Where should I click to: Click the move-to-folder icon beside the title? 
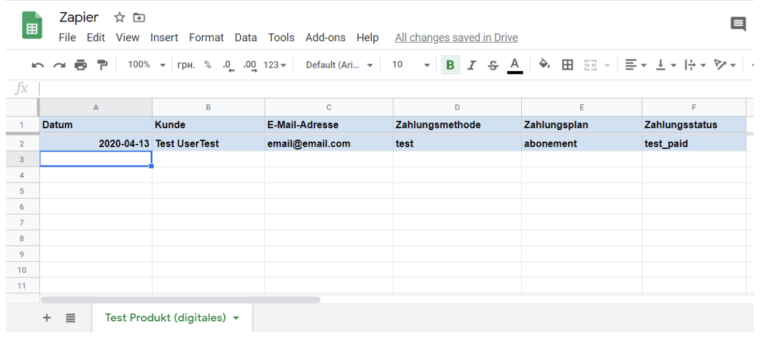(138, 17)
